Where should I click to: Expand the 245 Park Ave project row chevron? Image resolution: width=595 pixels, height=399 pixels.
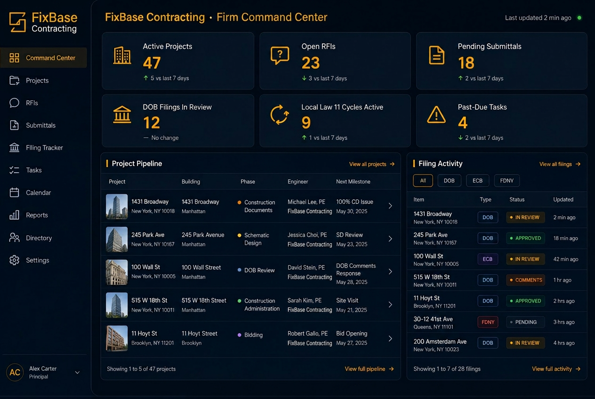(x=390, y=239)
